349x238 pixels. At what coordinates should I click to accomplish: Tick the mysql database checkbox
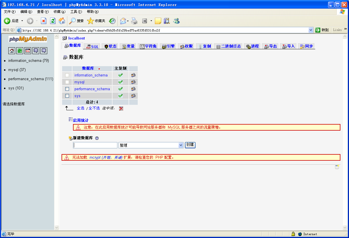point(67,82)
